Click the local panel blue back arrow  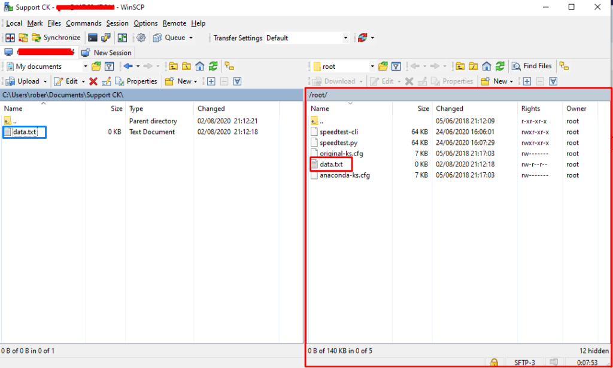pos(128,66)
